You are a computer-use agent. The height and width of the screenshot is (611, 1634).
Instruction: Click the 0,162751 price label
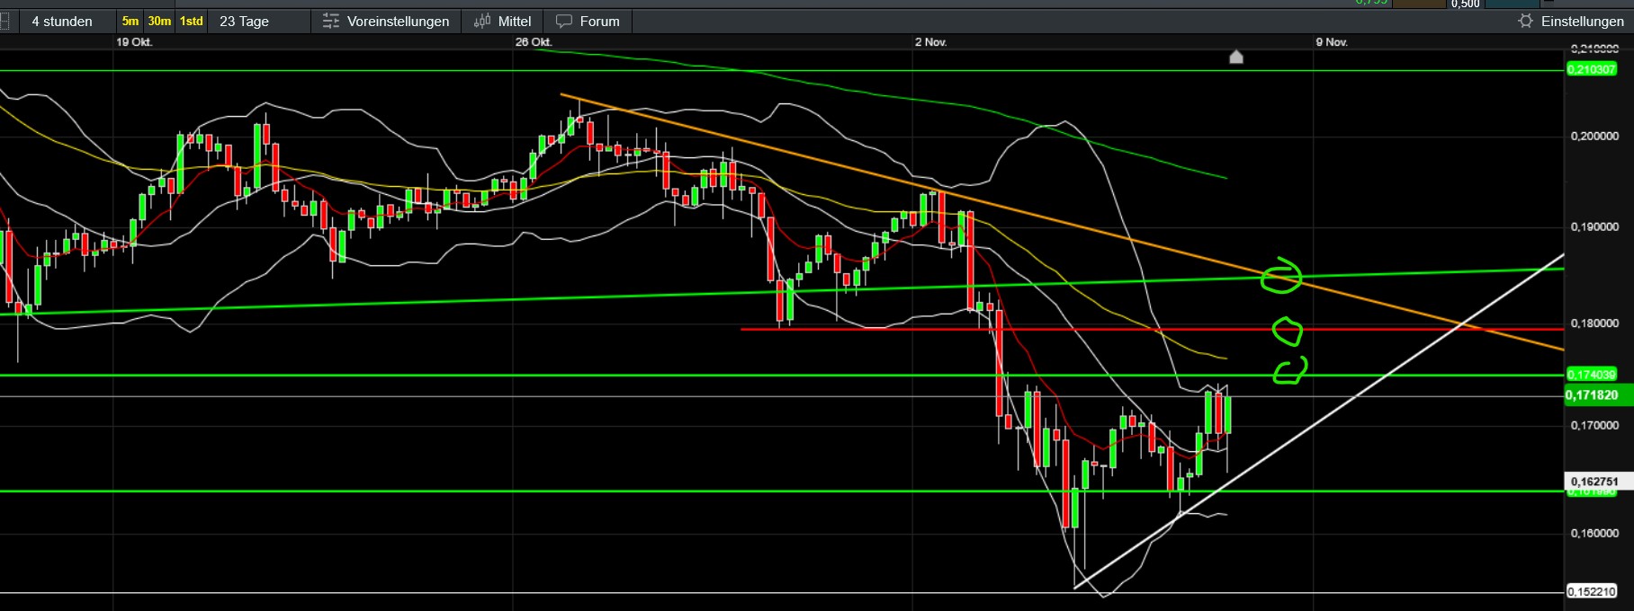[1594, 482]
